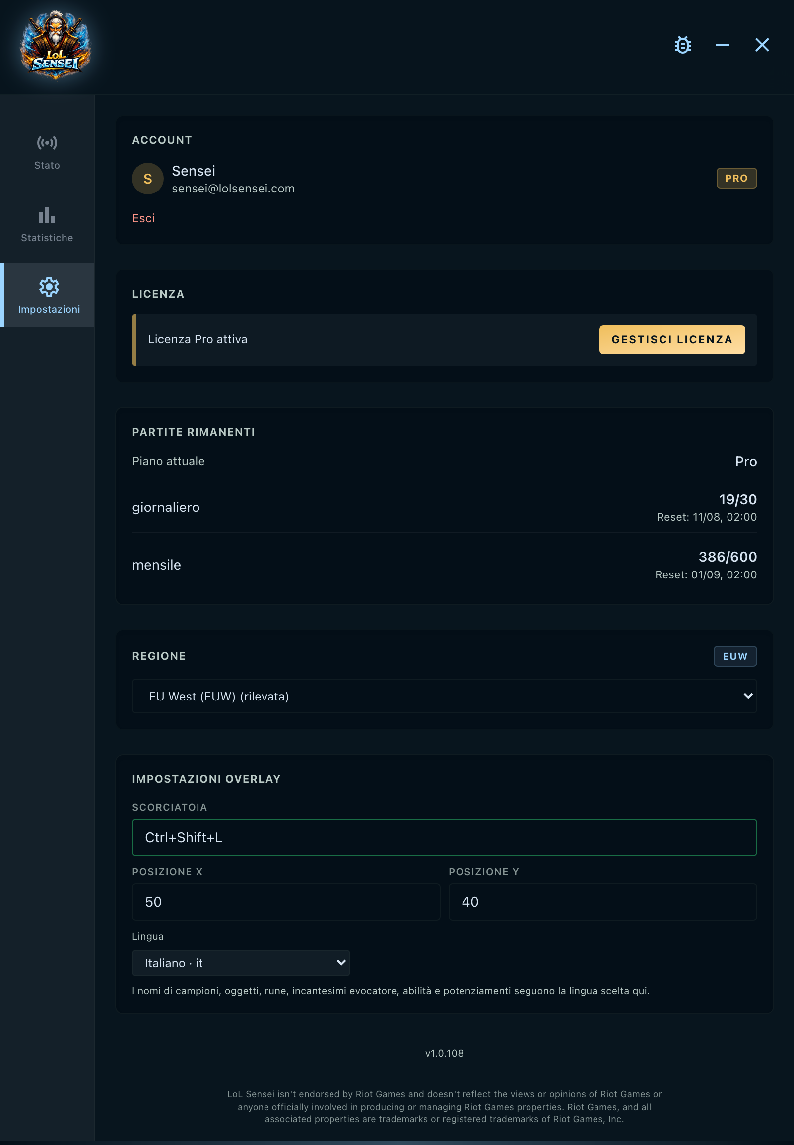Minimize the LoL Sensei window

click(723, 45)
